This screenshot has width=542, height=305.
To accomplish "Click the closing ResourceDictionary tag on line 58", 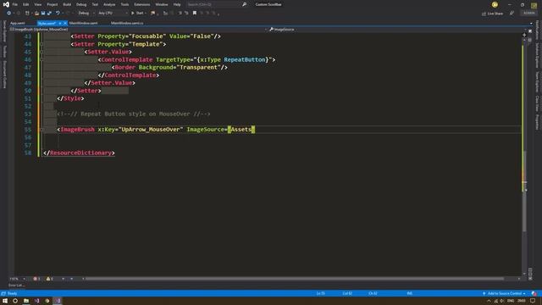I will (x=79, y=152).
